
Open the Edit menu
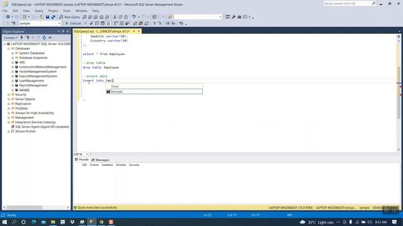tap(15, 11)
